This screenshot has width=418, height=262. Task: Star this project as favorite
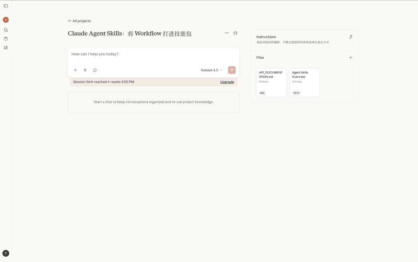(235, 33)
